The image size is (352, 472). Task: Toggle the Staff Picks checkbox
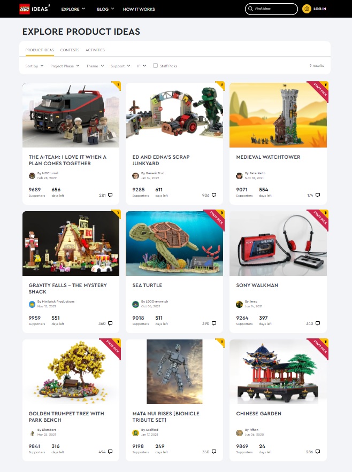tap(155, 65)
